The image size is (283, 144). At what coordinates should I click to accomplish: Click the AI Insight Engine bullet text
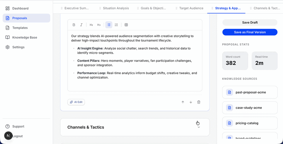tap(134, 50)
